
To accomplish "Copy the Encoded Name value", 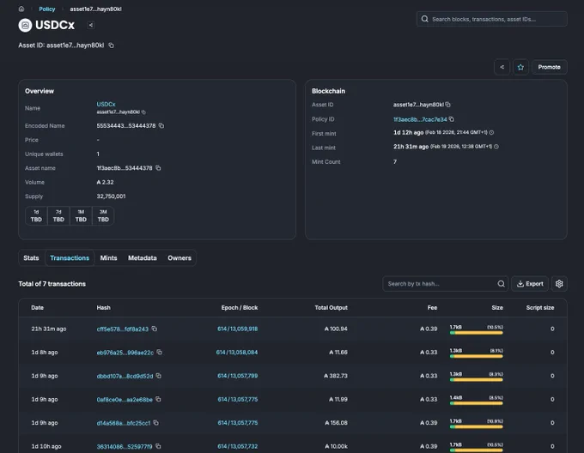I will [x=161, y=126].
